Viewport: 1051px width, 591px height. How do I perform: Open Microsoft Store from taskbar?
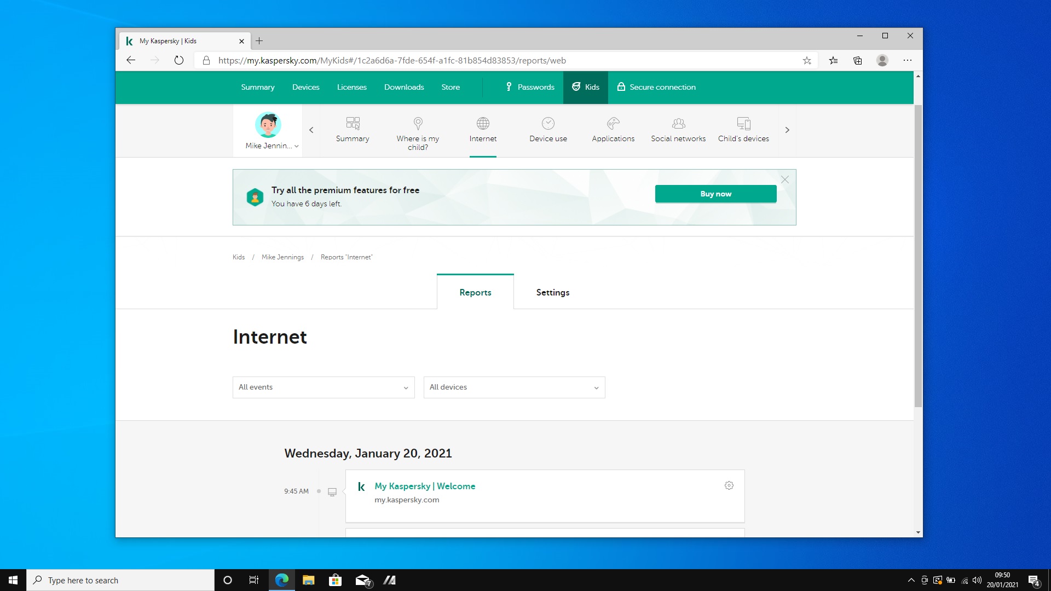coord(335,580)
